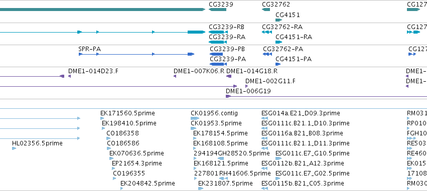Screen dimensions: 427x191
Task: Select the CG3239-PB protein bar
Action: pos(217,54)
